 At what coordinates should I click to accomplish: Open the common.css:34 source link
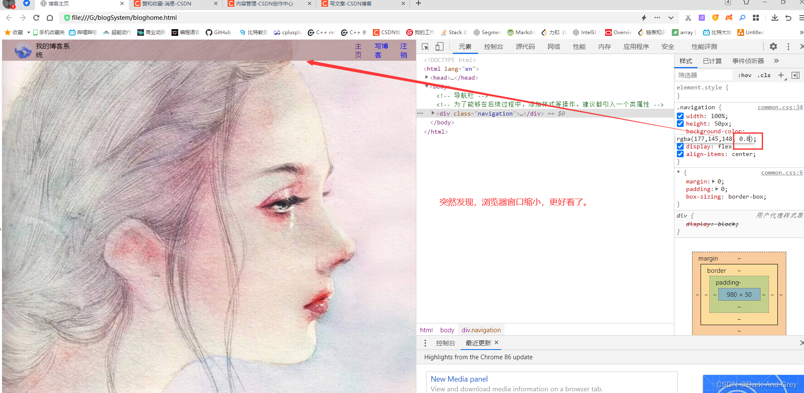[780, 107]
